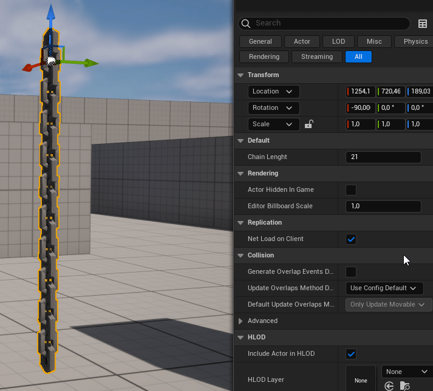The image size is (433, 391).
Task: Click the blue Z-axis gizmo arrow
Action: pos(51,12)
